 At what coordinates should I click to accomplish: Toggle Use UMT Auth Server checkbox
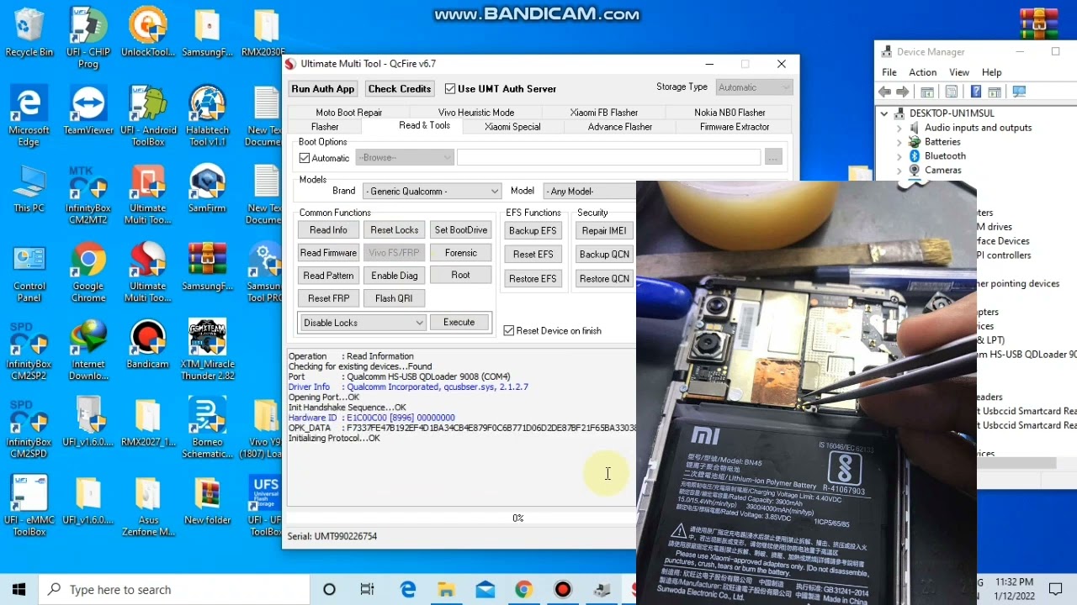tap(450, 88)
